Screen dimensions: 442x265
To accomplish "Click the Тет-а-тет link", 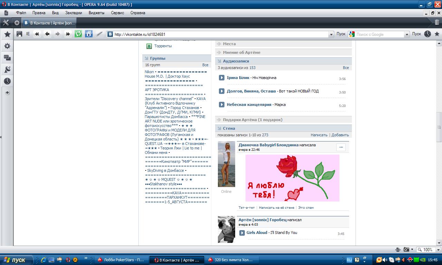I will (x=247, y=208).
